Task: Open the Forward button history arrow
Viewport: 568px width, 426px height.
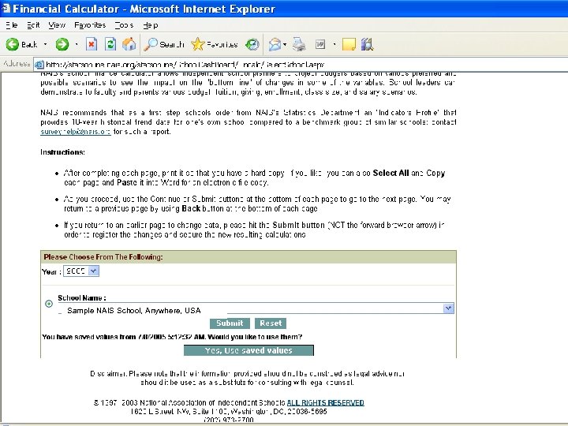Action: 77,44
